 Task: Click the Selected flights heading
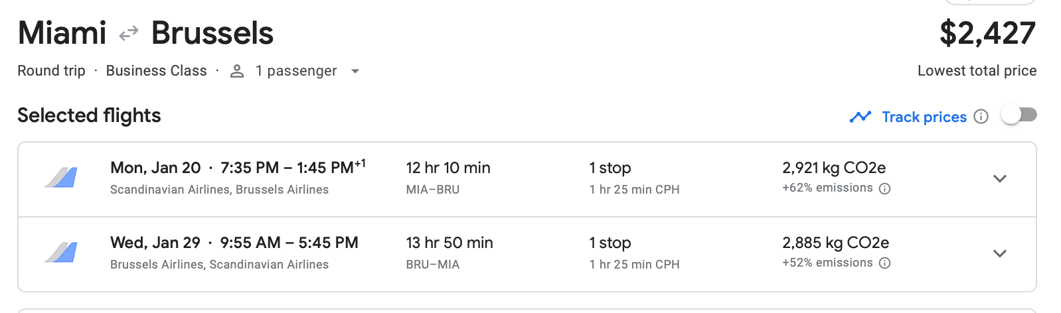pyautogui.click(x=89, y=115)
